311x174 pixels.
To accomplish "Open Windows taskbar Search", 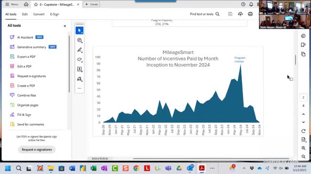I will click(18, 168).
